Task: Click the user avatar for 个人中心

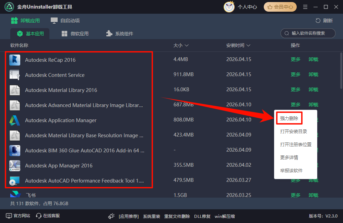Action: [x=229, y=7]
